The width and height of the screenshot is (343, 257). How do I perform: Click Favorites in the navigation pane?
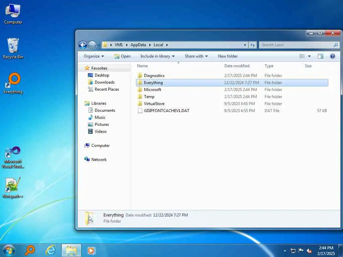click(99, 68)
